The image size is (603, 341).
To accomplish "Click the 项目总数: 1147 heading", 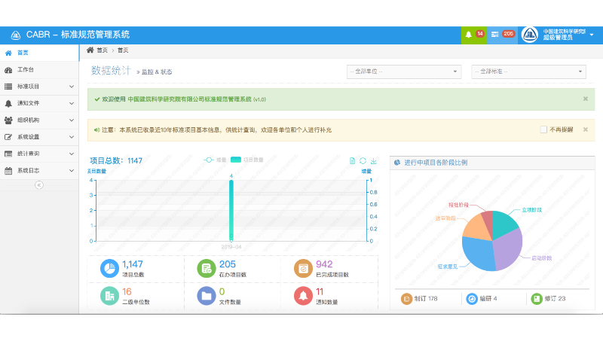I will (x=116, y=160).
